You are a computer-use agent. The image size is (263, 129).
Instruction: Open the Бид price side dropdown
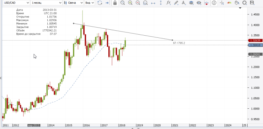coord(89,3)
